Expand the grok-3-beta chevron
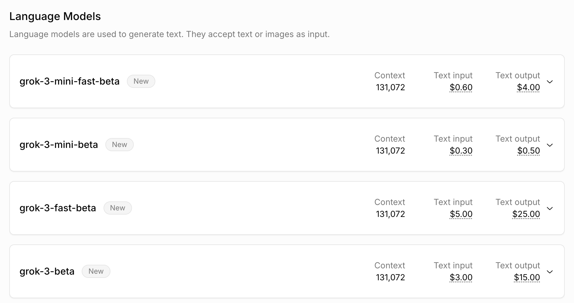 point(550,272)
